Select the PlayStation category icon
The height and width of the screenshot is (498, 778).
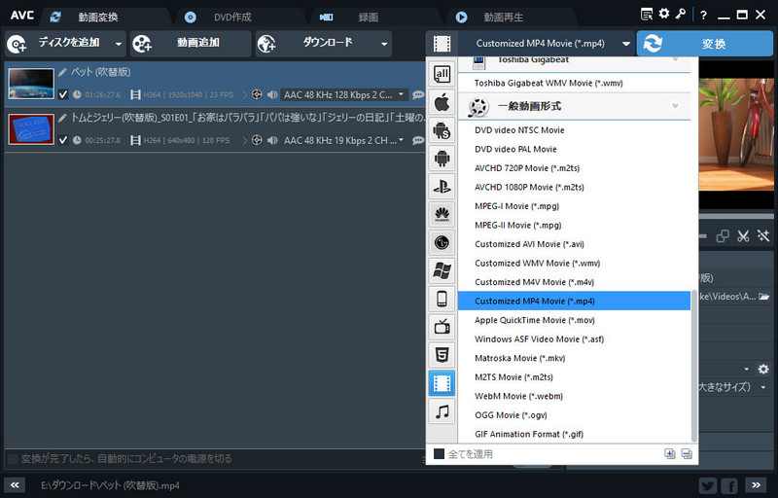point(442,187)
